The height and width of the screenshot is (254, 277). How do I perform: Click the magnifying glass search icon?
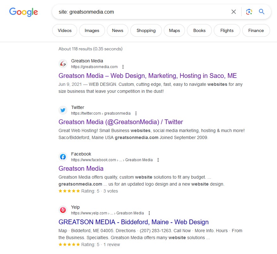(262, 12)
